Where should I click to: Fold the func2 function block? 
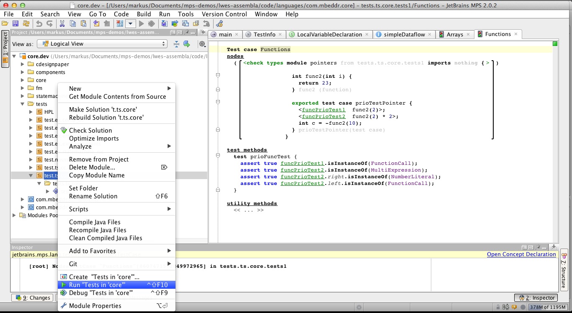218,76
